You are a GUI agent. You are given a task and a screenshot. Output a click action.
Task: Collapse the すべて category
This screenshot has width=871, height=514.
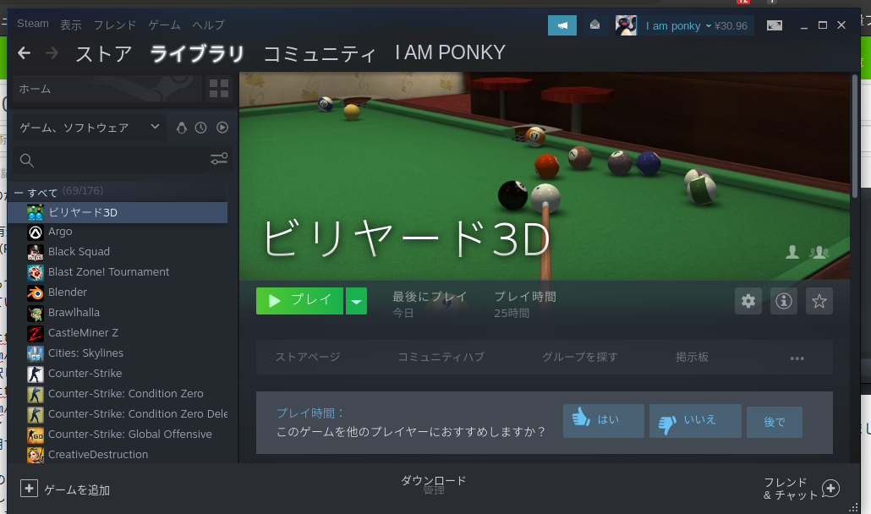[x=19, y=193]
